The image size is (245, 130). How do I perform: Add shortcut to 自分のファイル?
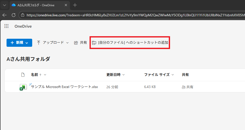click(130, 43)
